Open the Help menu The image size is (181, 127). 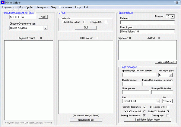click(x=78, y=7)
